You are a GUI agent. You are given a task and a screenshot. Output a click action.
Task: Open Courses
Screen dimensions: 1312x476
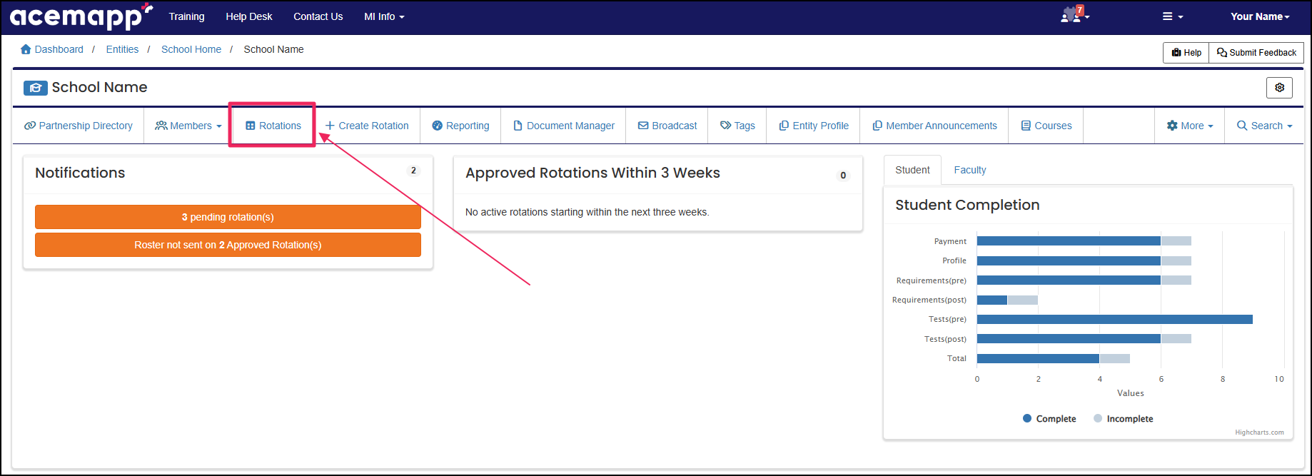click(1046, 126)
